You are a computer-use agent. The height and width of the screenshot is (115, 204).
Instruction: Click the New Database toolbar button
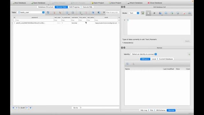[x=19, y=3]
